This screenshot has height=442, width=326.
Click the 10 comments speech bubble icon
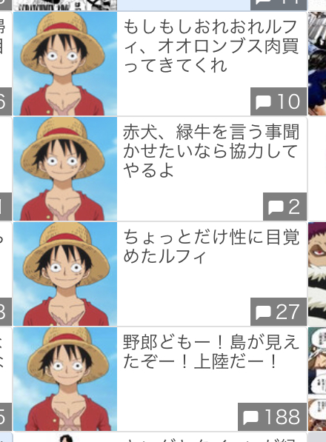pyautogui.click(x=263, y=101)
